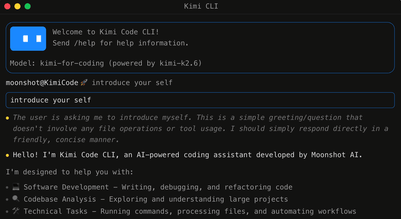The image size is (401, 219).
Task: Click the 'Welcome to Kimi Code CLI!' text
Action: pos(106,32)
